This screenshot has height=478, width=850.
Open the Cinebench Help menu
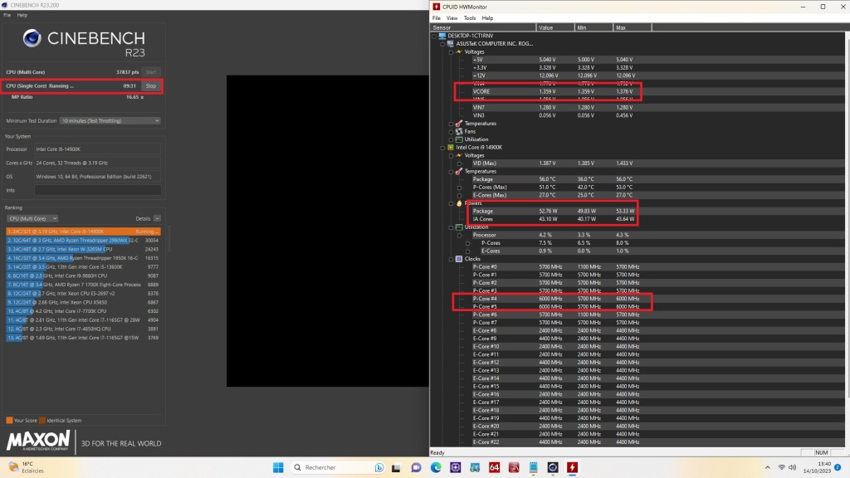22,15
